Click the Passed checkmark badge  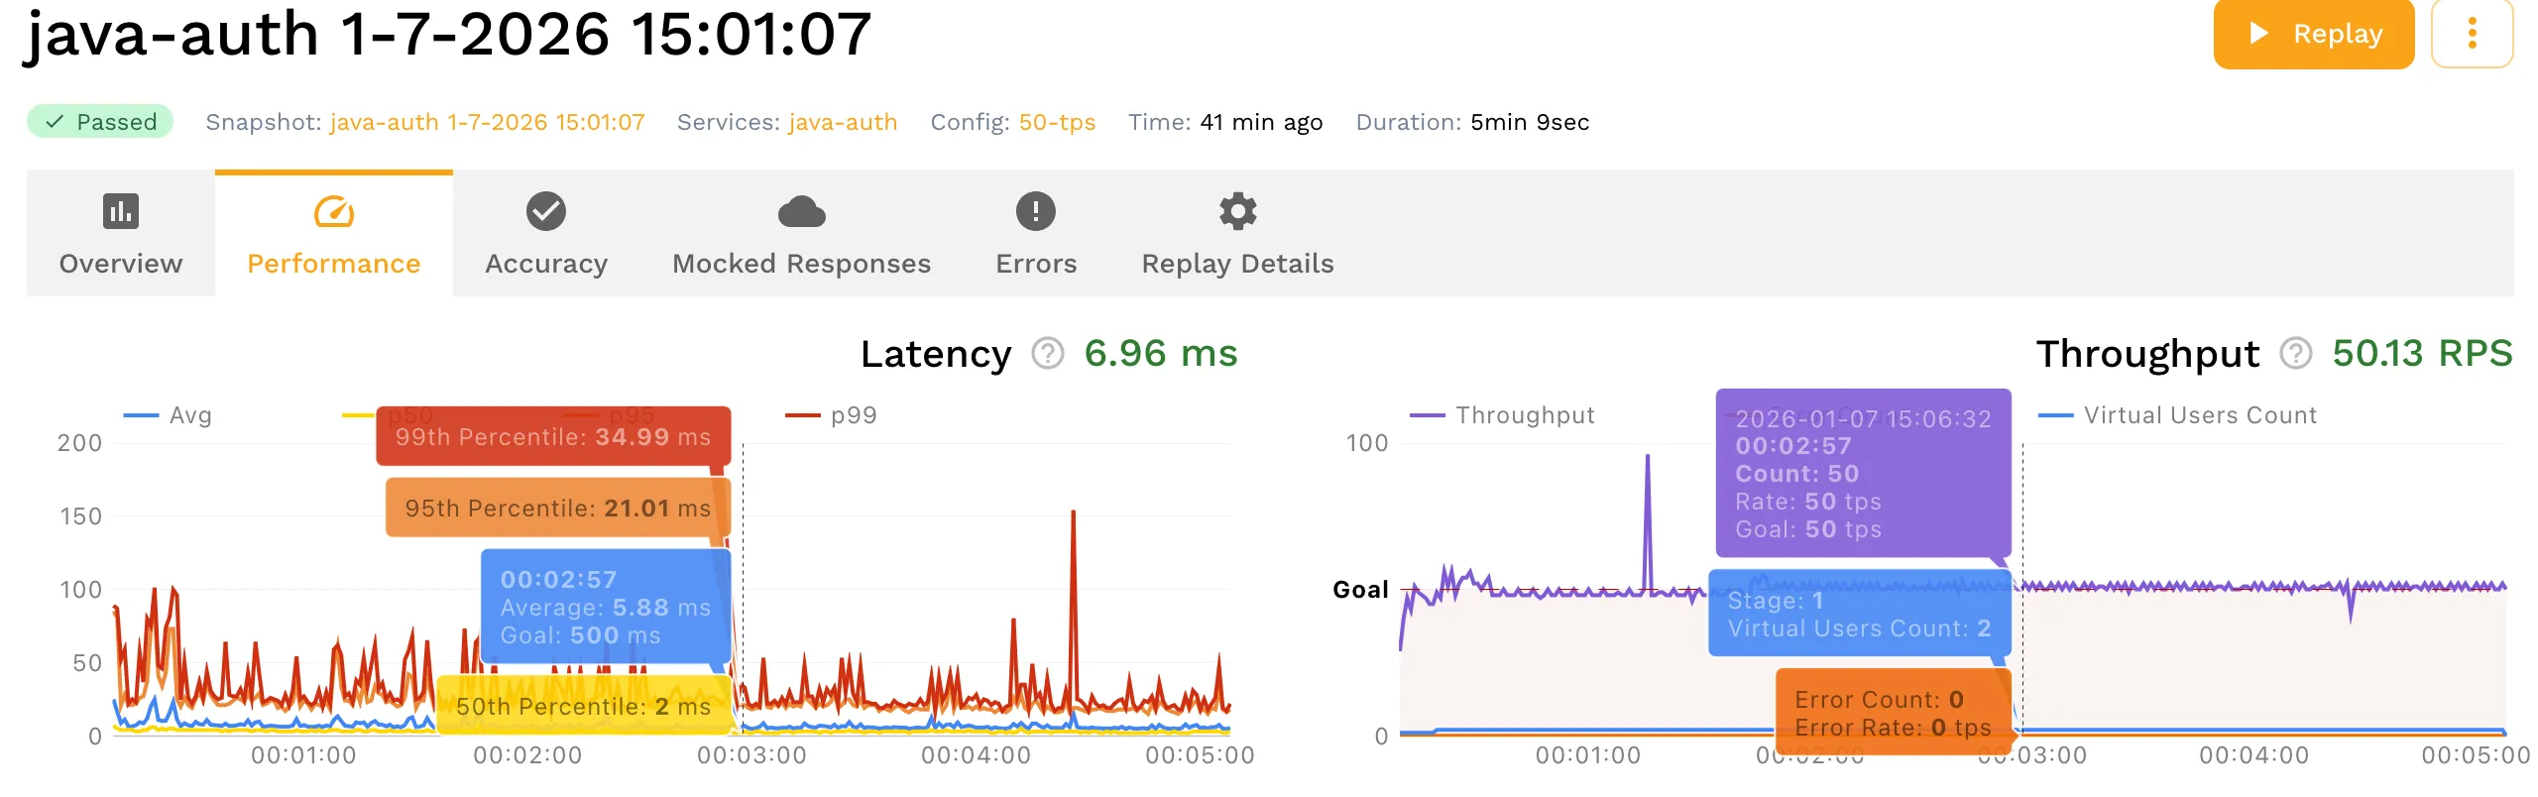(98, 121)
